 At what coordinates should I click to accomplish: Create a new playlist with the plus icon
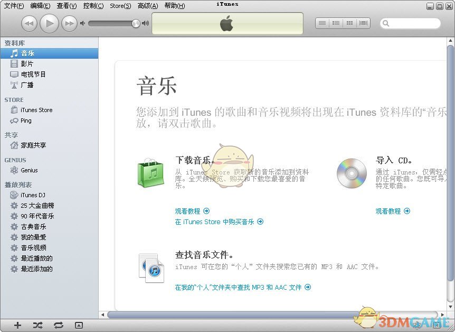coord(17,326)
